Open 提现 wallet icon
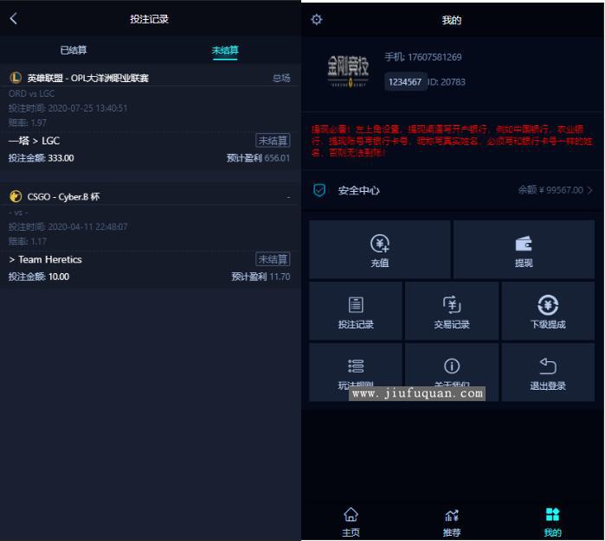Viewport: 605px width, 541px height. click(524, 244)
